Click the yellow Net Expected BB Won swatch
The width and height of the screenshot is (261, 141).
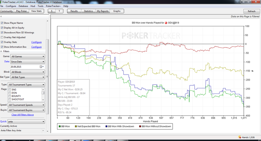(76, 127)
